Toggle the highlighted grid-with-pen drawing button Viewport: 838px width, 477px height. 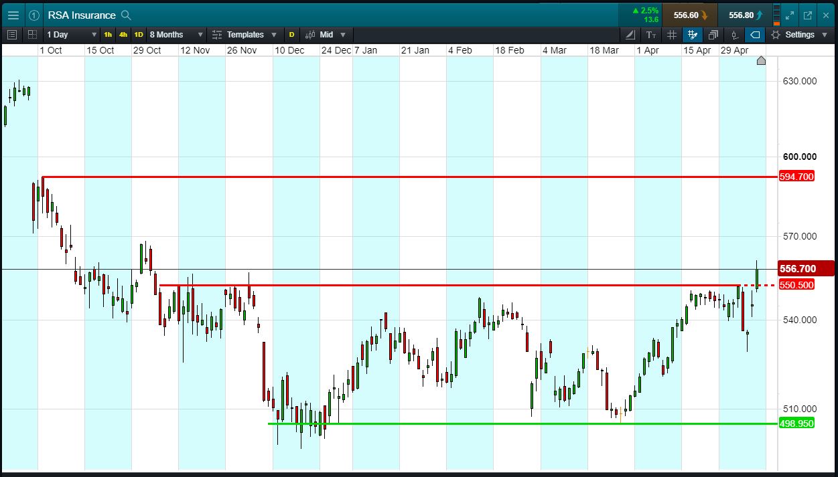point(693,35)
